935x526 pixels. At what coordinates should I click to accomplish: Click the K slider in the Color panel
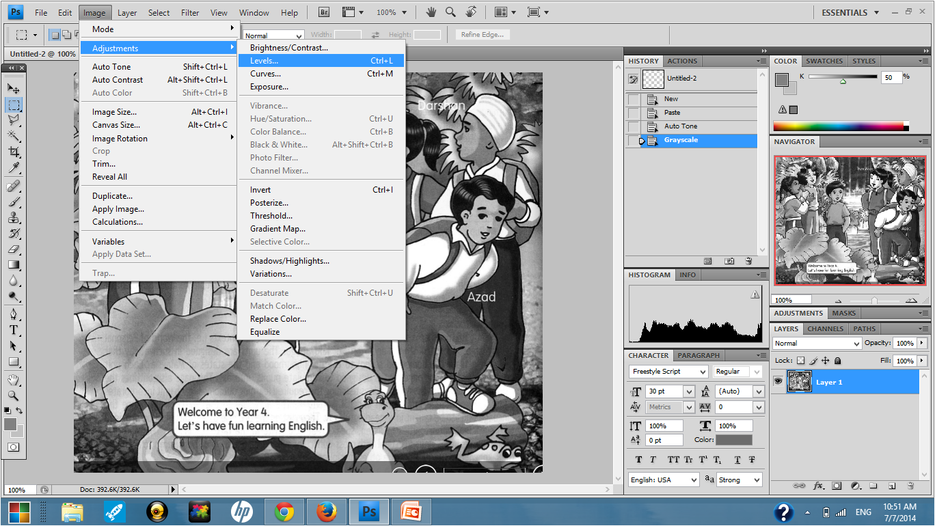pos(843,78)
